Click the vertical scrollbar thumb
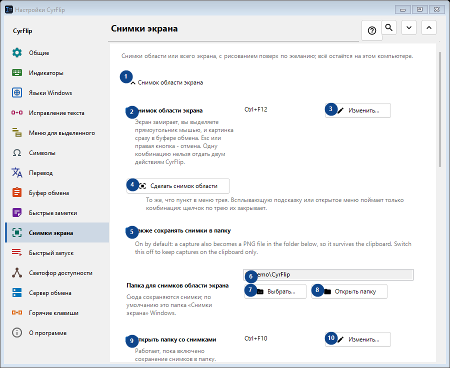 pos(440,109)
